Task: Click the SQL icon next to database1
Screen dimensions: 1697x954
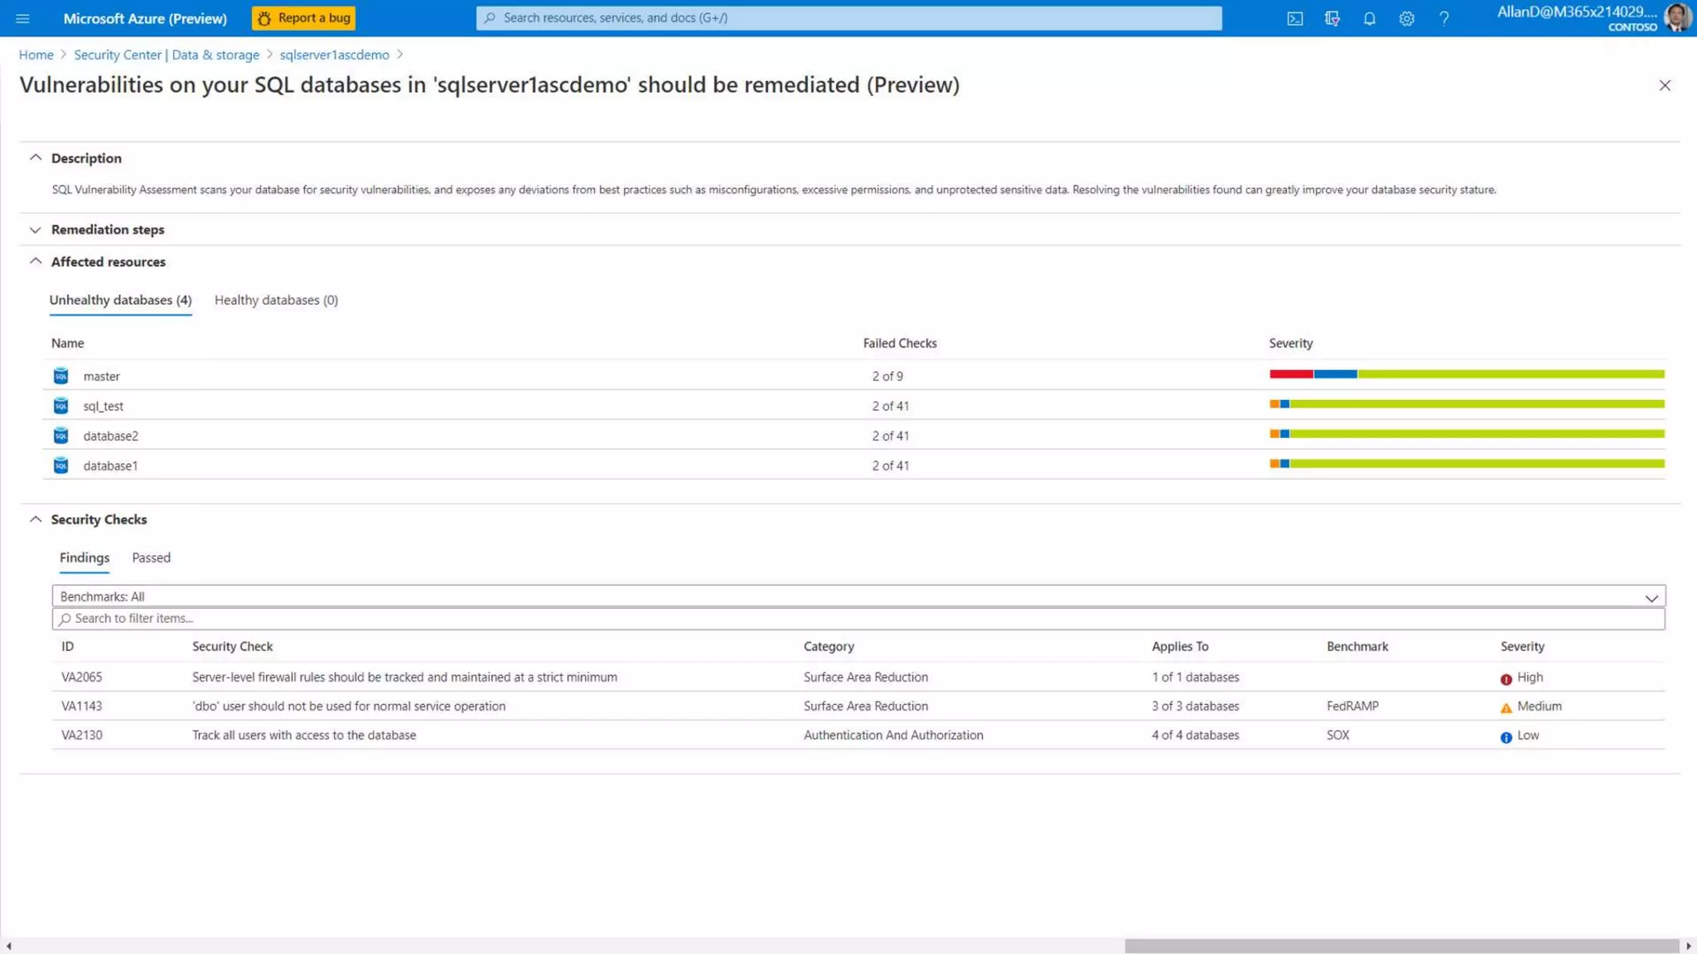Action: [60, 465]
